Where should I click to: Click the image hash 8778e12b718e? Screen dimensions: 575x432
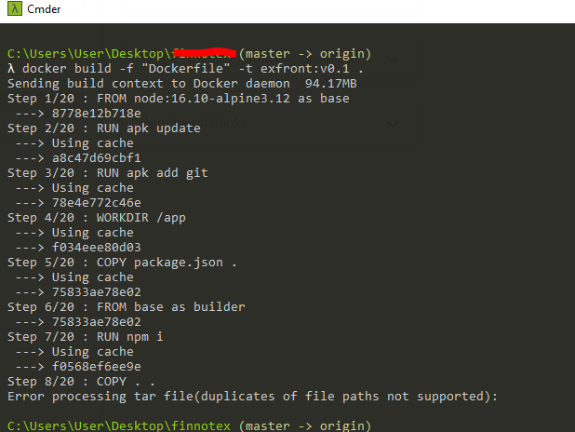(97, 114)
